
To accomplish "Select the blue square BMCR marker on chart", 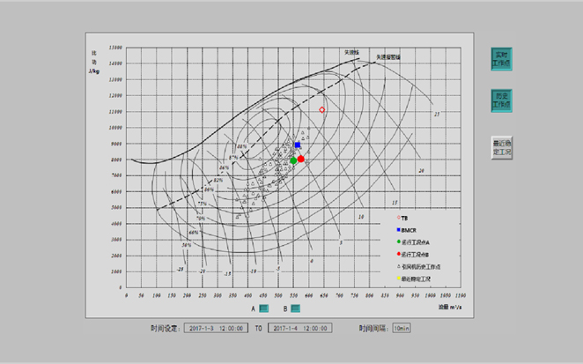I will [298, 145].
